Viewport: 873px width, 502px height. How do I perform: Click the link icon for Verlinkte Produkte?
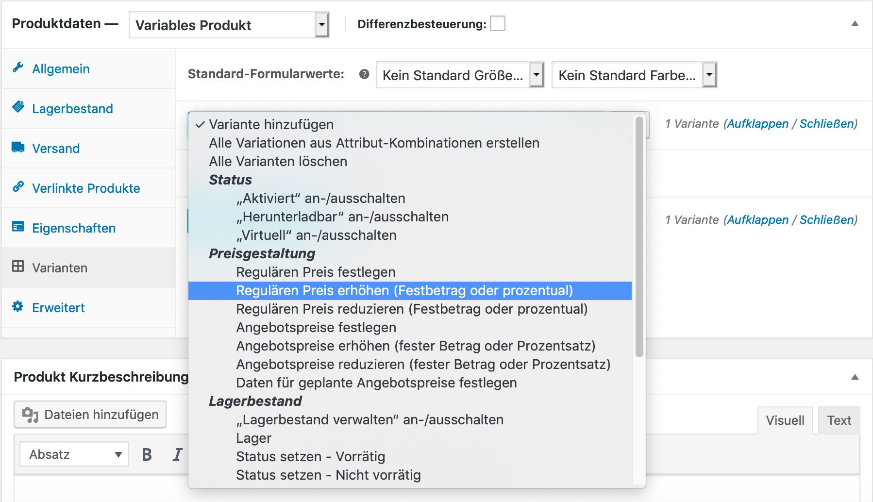(18, 187)
